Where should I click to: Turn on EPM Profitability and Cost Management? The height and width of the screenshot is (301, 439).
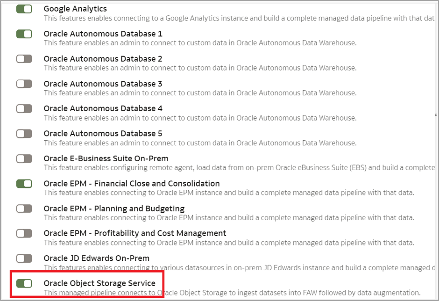[24, 233]
